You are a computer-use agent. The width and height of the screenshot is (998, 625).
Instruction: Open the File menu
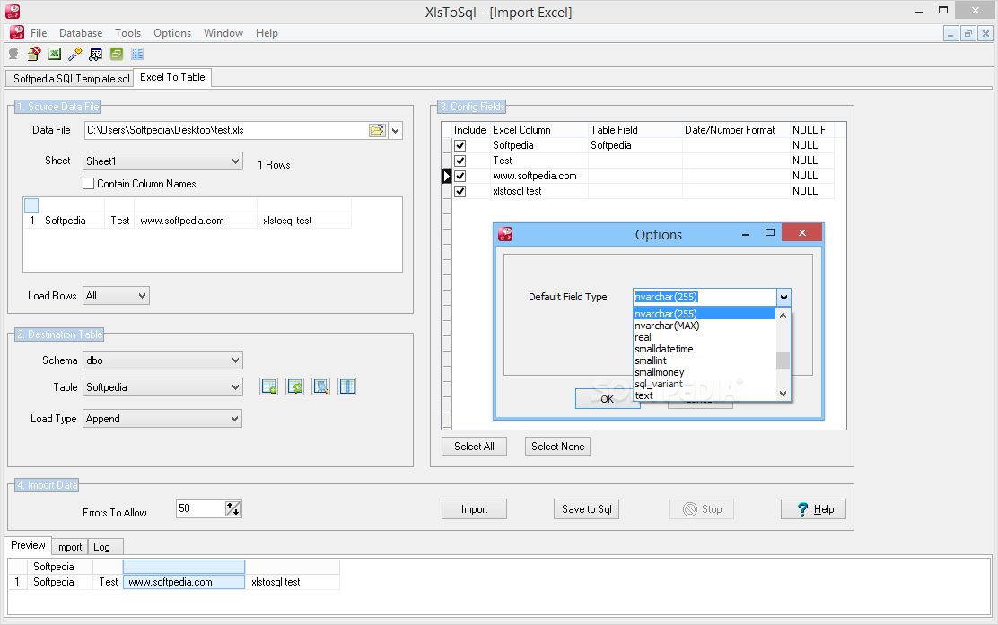[x=39, y=33]
